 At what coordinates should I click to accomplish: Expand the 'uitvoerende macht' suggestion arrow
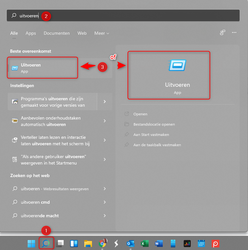click(105, 216)
